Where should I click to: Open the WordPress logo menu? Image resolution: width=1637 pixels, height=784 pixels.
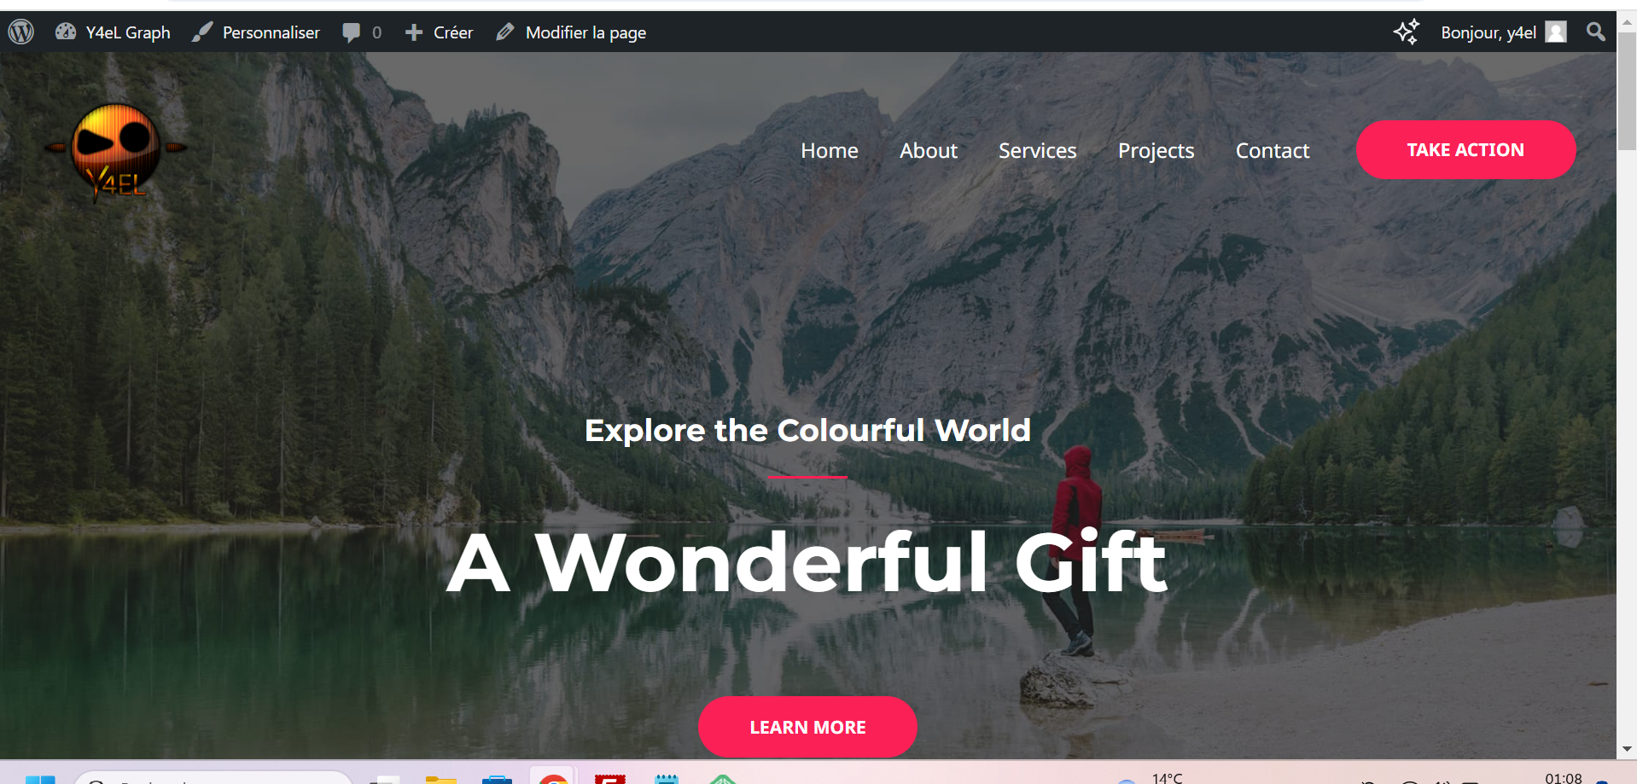tap(20, 32)
